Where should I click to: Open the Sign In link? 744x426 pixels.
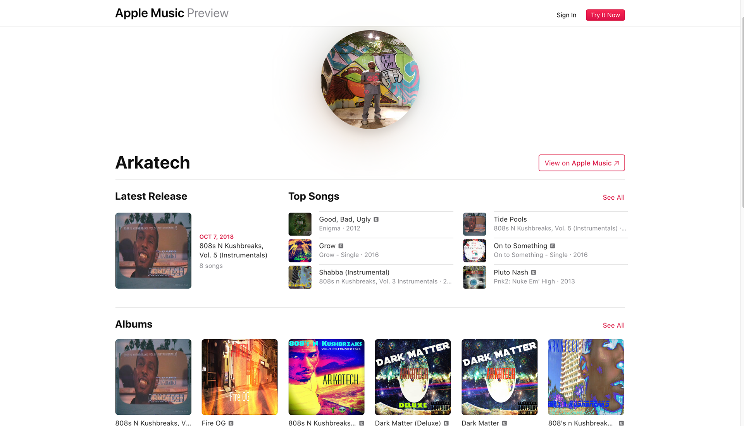click(566, 15)
